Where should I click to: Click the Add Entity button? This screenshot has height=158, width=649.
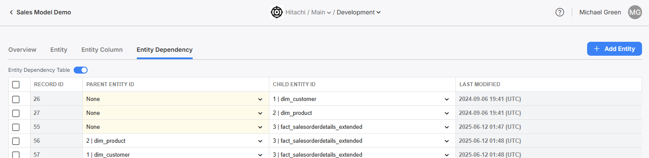pos(614,49)
